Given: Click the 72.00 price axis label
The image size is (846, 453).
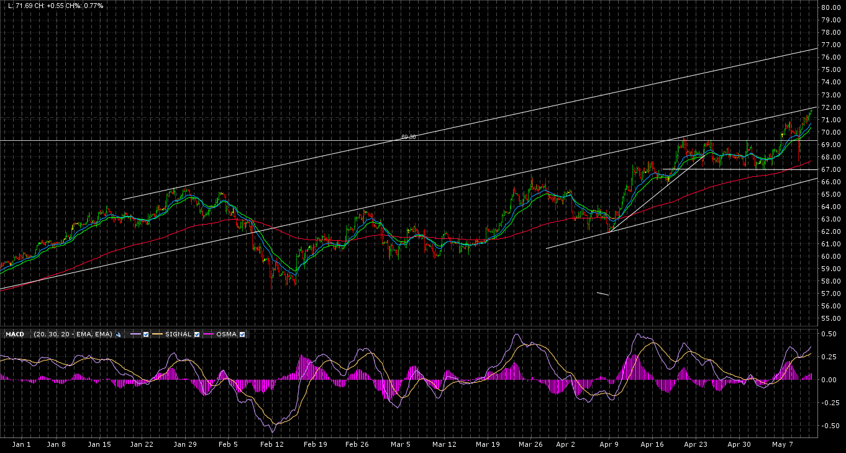Looking at the screenshot, I should click(x=831, y=107).
